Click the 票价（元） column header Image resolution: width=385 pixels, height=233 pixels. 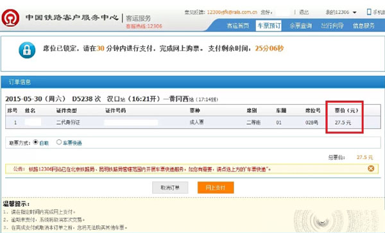coord(346,110)
